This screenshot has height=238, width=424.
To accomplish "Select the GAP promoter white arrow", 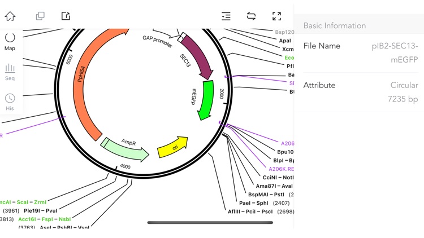I will [x=166, y=34].
